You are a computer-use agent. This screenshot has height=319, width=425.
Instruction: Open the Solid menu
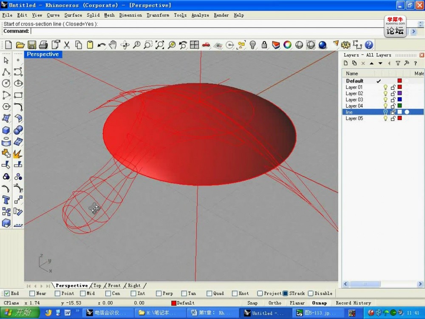tap(93, 15)
